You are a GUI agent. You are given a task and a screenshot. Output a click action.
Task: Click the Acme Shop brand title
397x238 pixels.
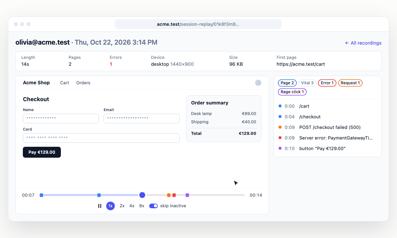[36, 83]
